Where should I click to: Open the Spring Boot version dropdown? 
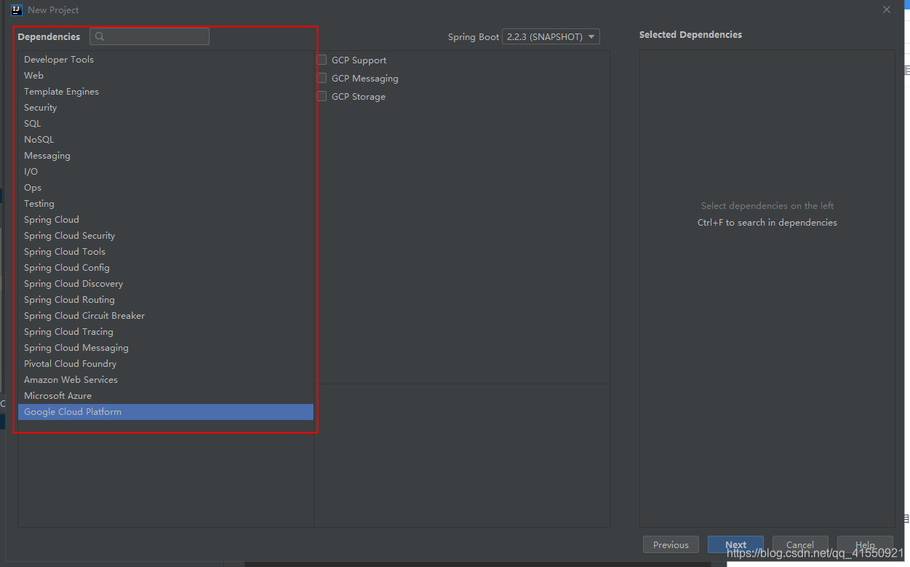pos(551,36)
